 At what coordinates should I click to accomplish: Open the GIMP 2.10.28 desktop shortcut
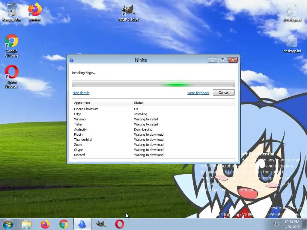point(128,13)
